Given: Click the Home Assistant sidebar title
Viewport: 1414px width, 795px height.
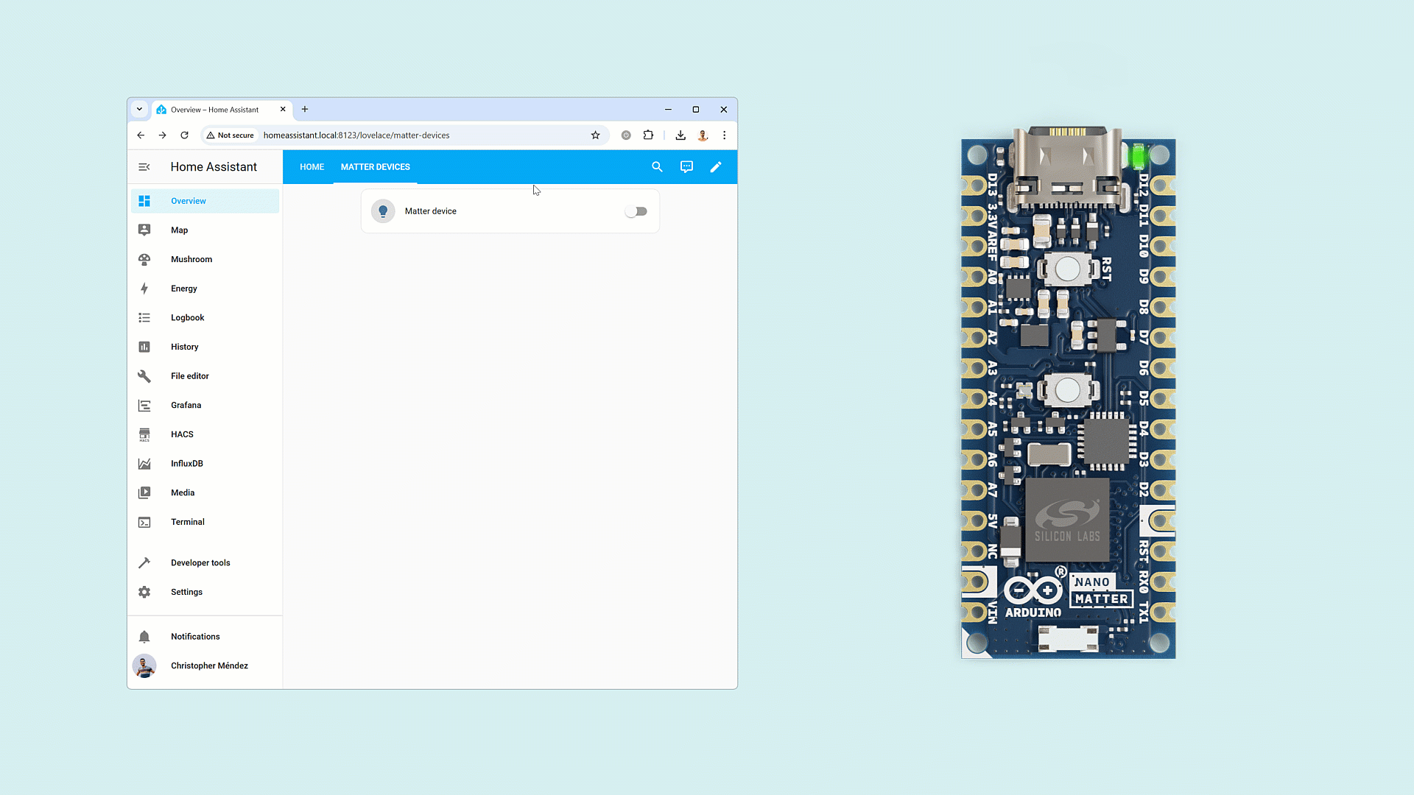Looking at the screenshot, I should coord(214,167).
